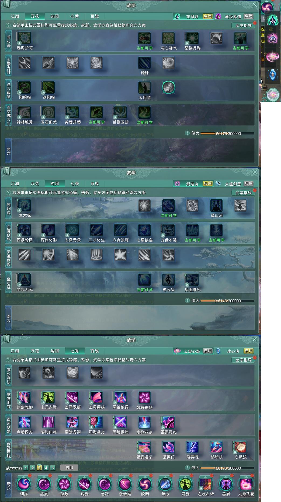This screenshot has width=281, height=502.
Task: Switch to 万花 tab in 紫霞功 window
Action: click(x=35, y=183)
